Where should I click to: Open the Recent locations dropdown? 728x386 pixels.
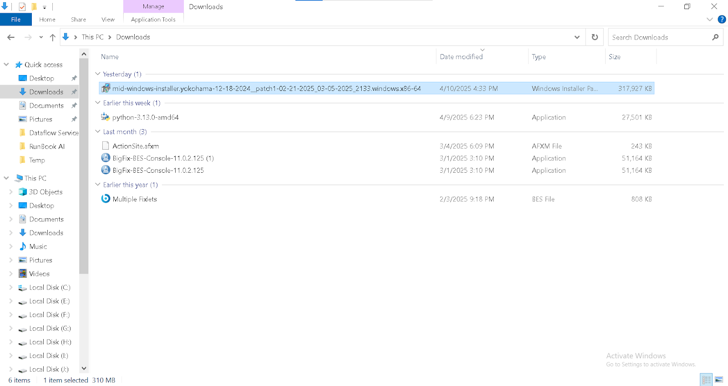pos(41,37)
